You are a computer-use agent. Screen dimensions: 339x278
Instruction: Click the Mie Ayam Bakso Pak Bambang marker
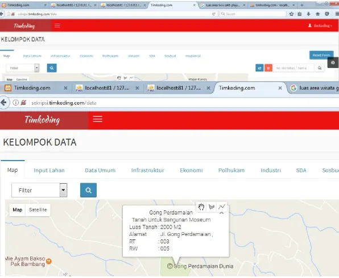pos(49,262)
